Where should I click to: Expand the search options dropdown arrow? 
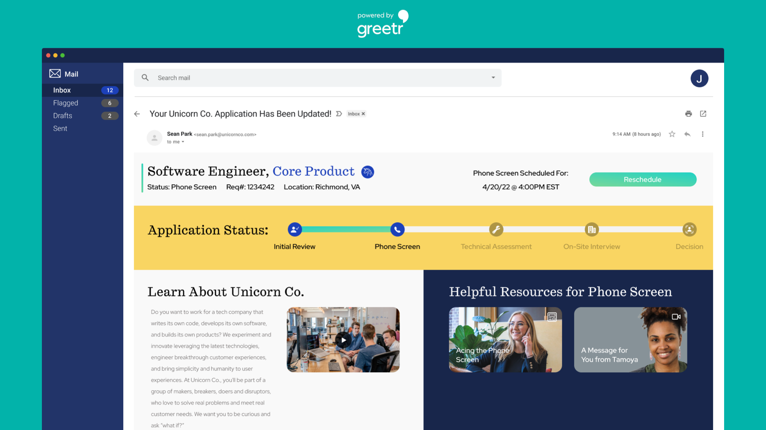(x=494, y=78)
